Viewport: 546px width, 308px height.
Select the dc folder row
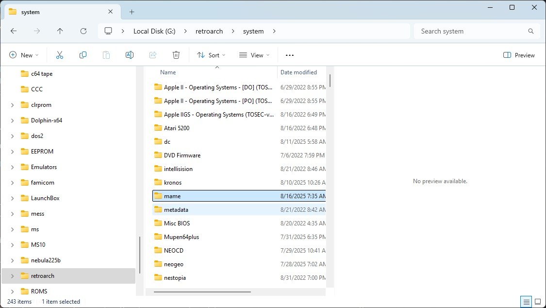click(x=239, y=141)
